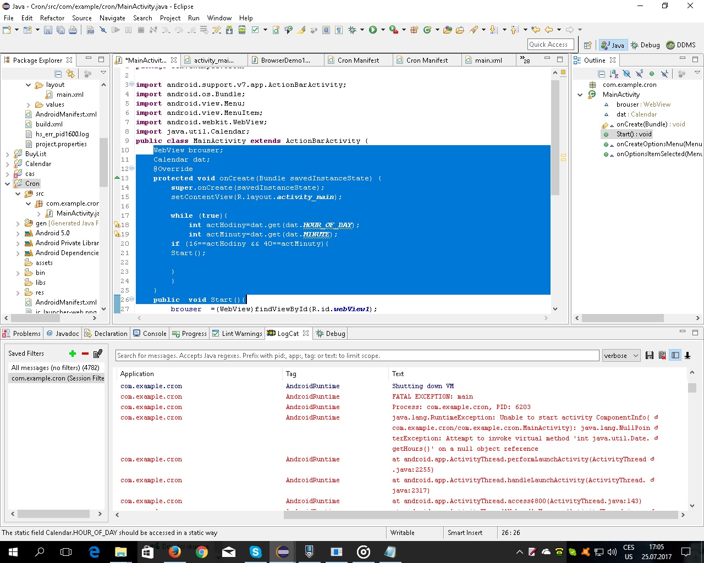
Task: Toggle the saved filters view in LogCat
Action: click(675, 355)
